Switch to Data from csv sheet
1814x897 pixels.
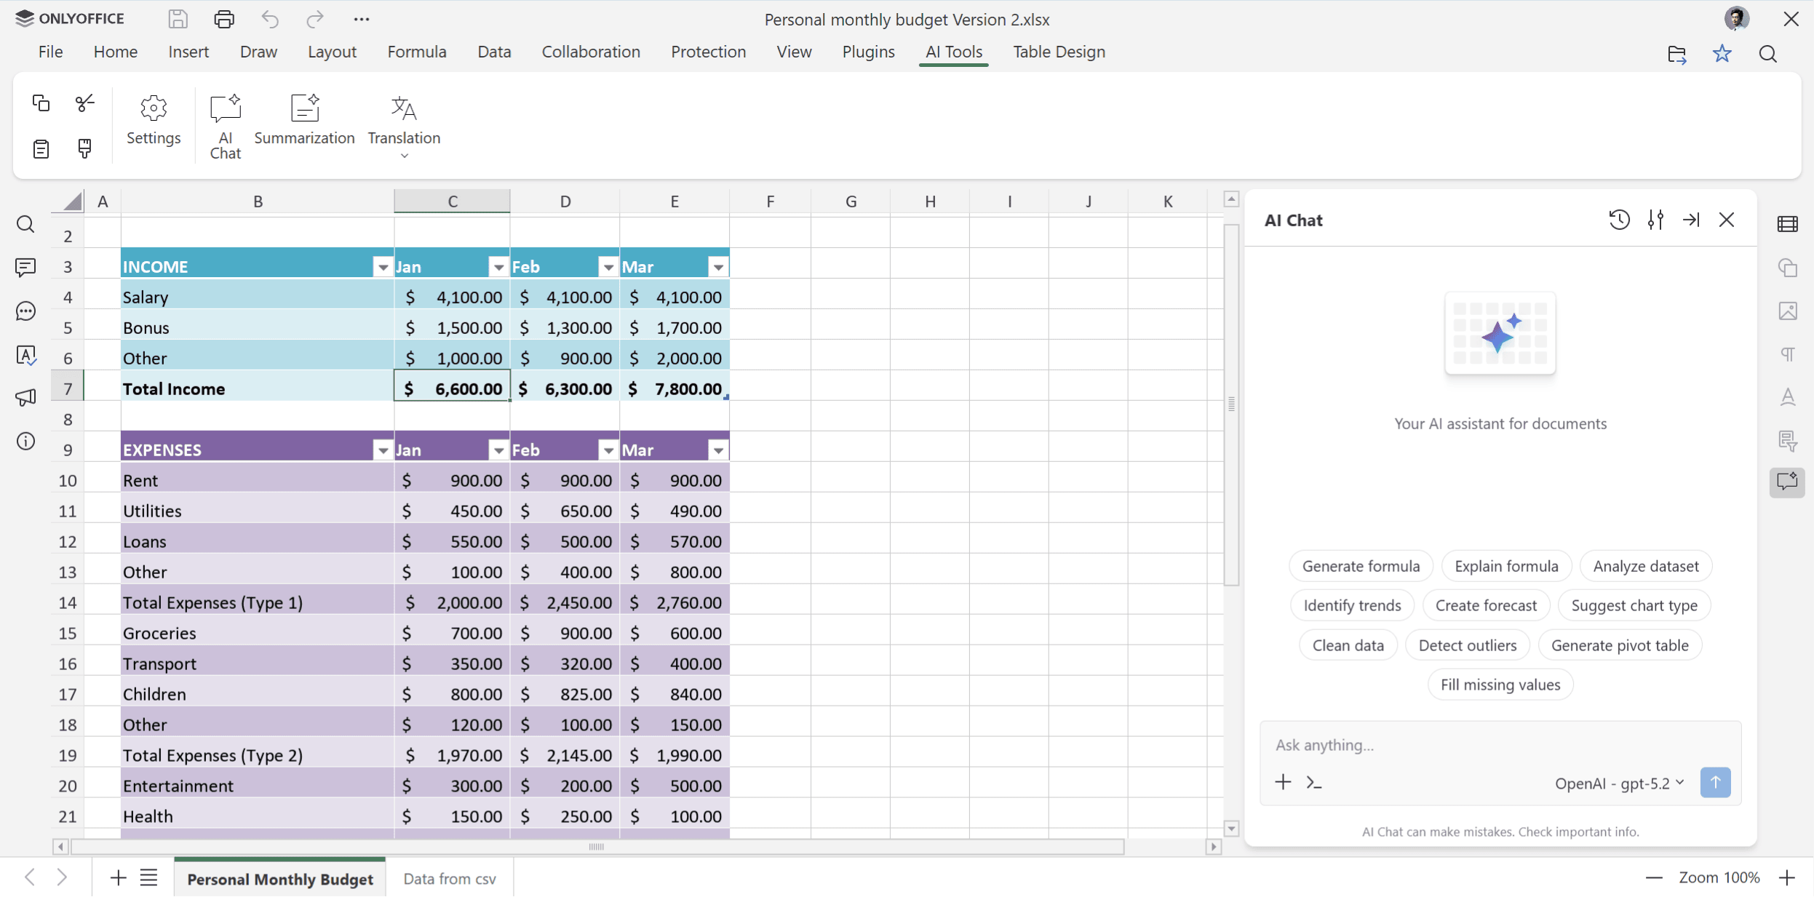pyautogui.click(x=450, y=878)
